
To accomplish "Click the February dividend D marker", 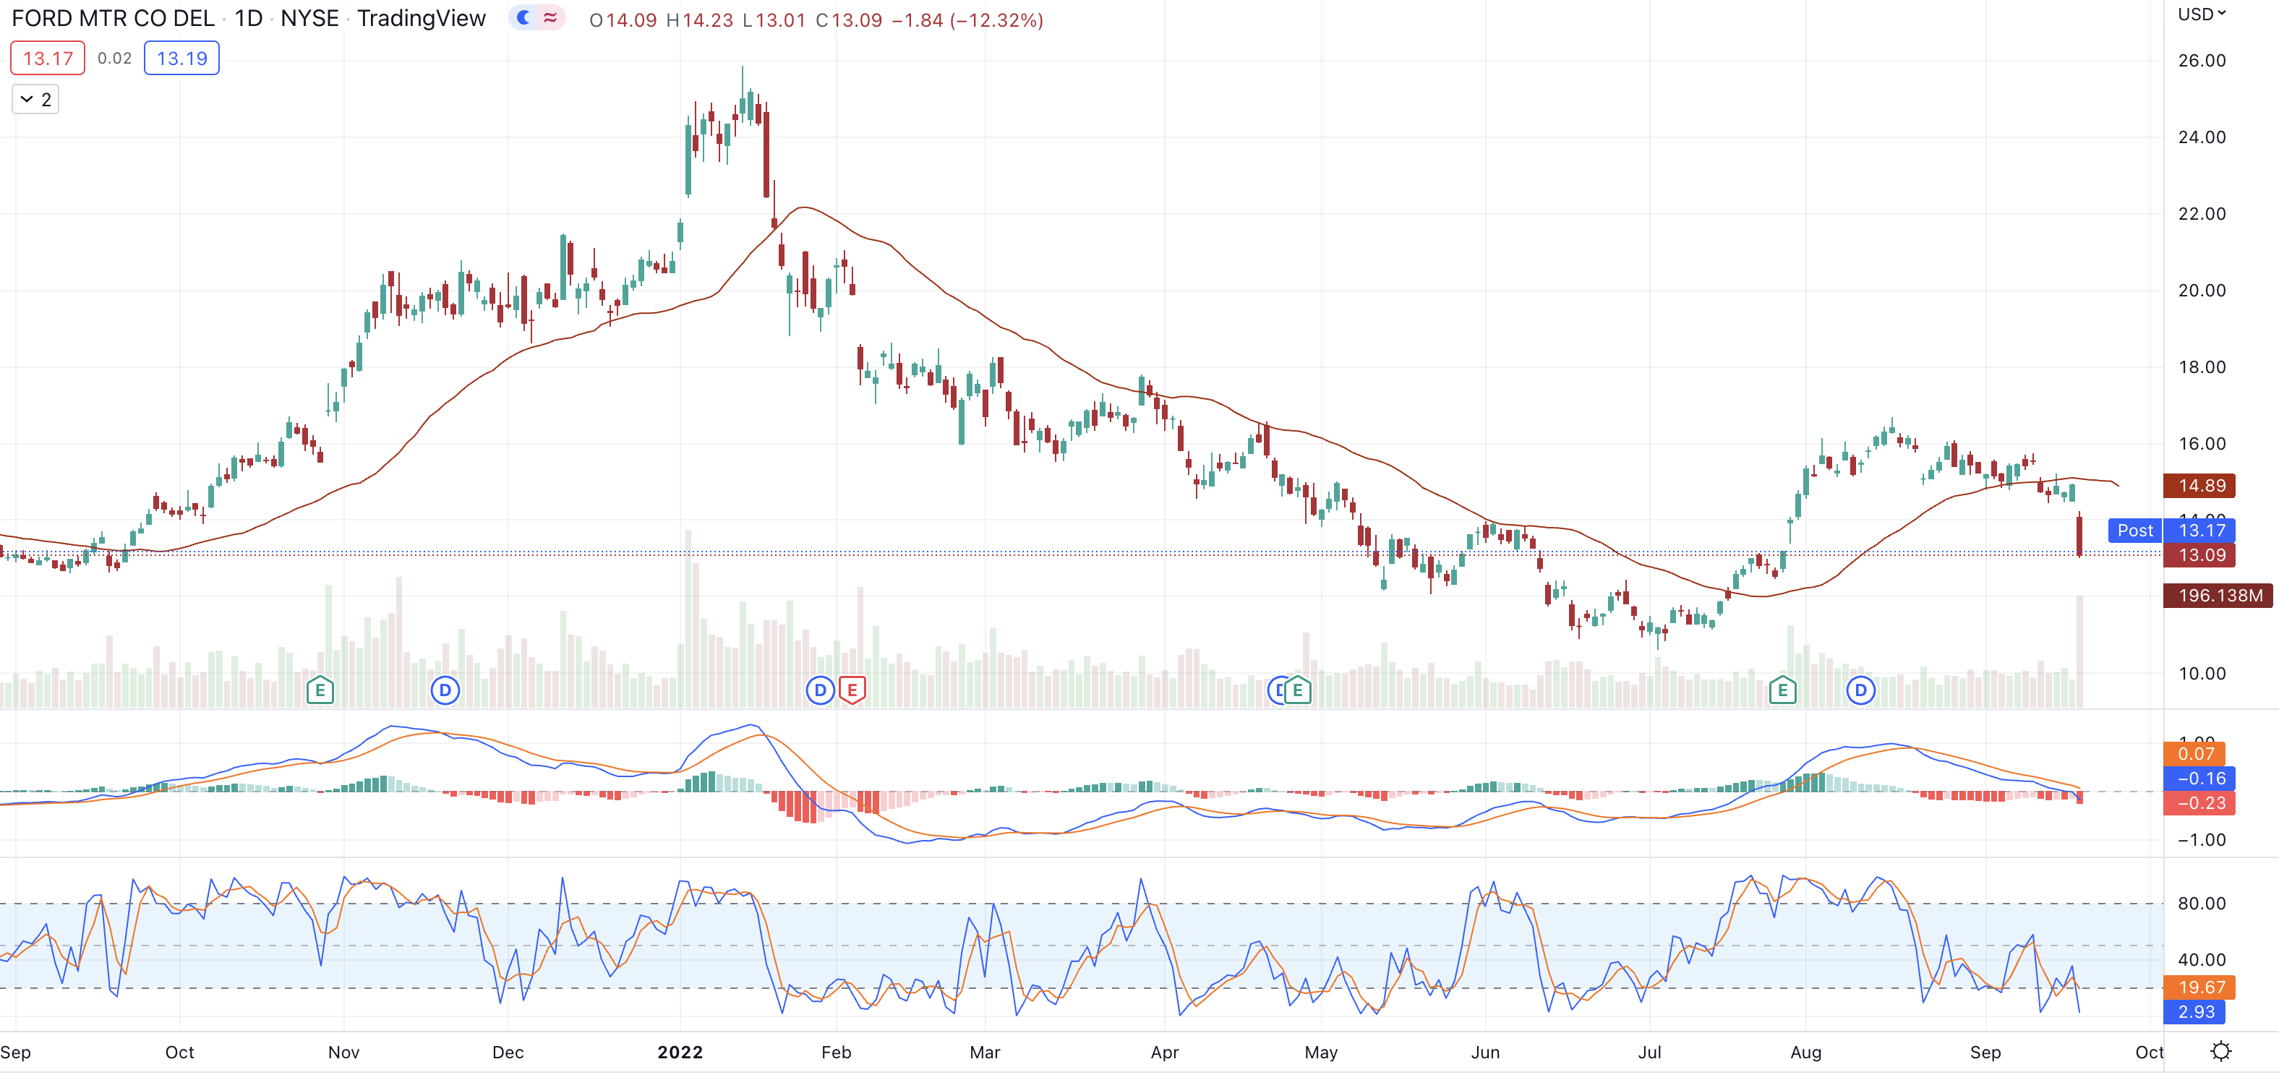I will (820, 690).
